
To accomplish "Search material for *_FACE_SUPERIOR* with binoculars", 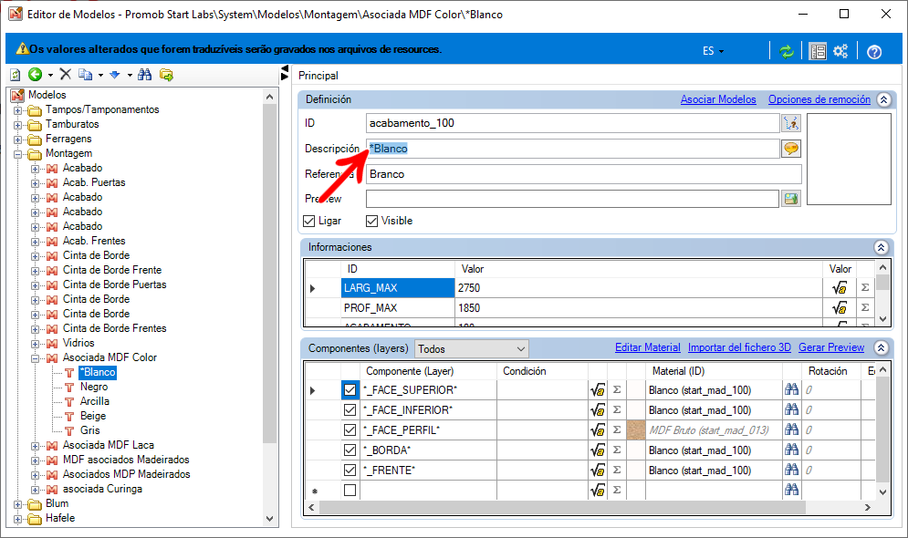I will click(791, 389).
